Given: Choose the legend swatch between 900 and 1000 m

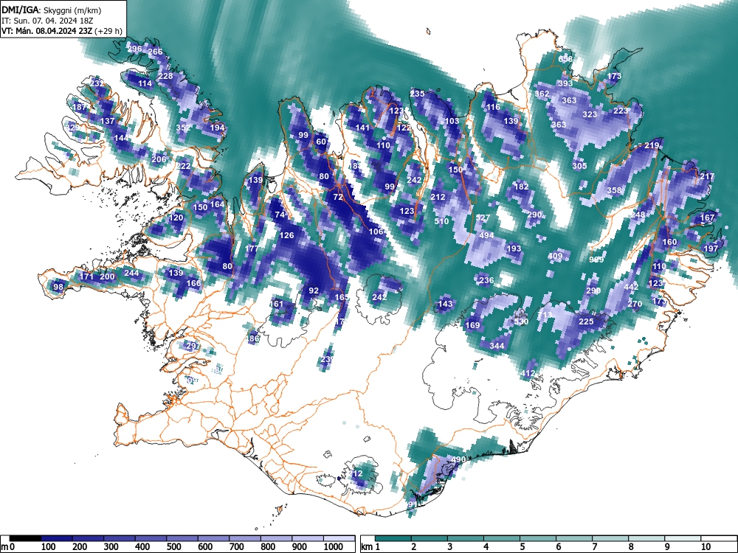Looking at the screenshot, I should 308,538.
